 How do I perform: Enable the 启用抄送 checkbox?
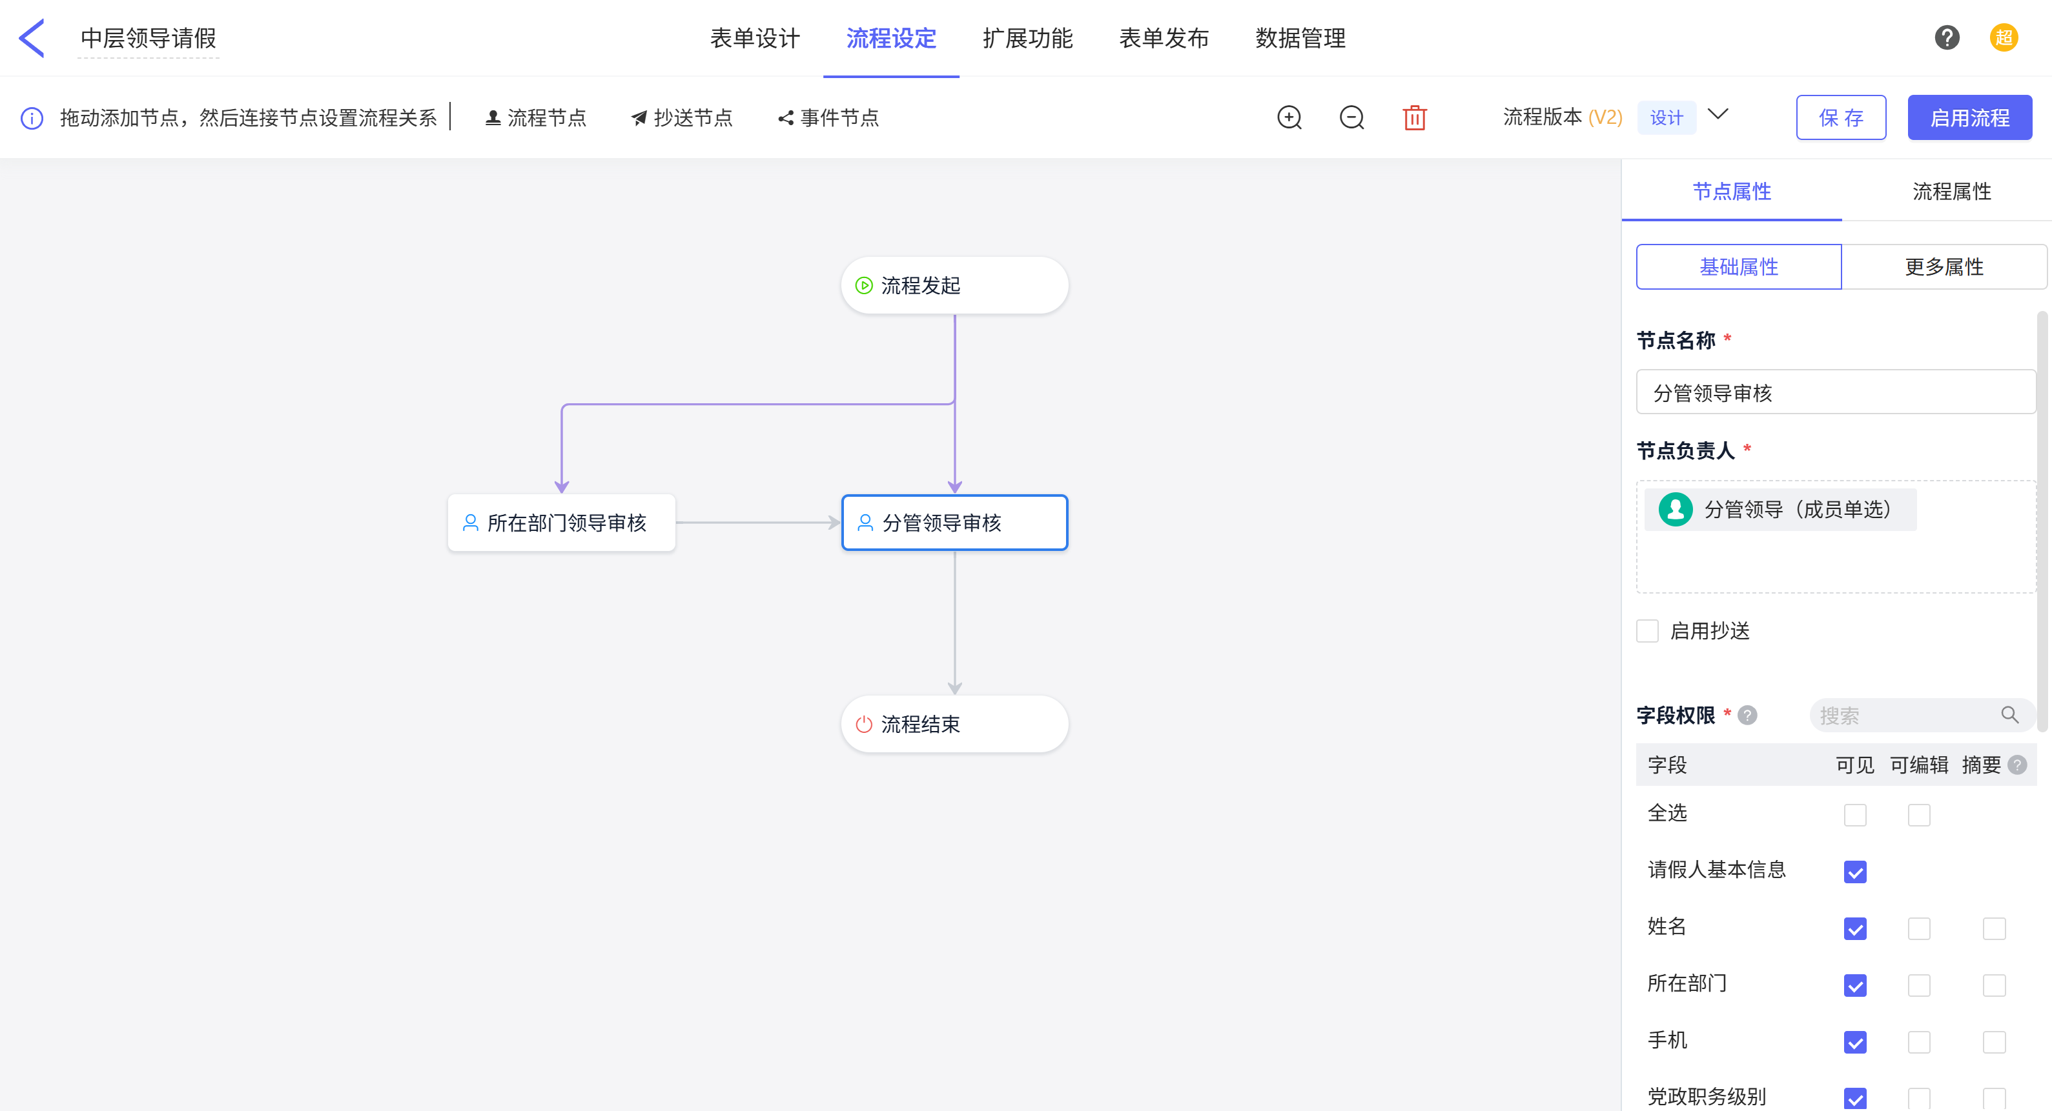(x=1647, y=631)
